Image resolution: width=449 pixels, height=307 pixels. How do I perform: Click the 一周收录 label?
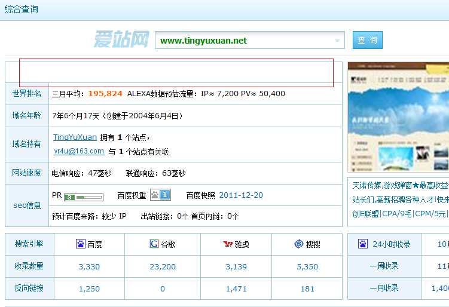pyautogui.click(x=384, y=266)
